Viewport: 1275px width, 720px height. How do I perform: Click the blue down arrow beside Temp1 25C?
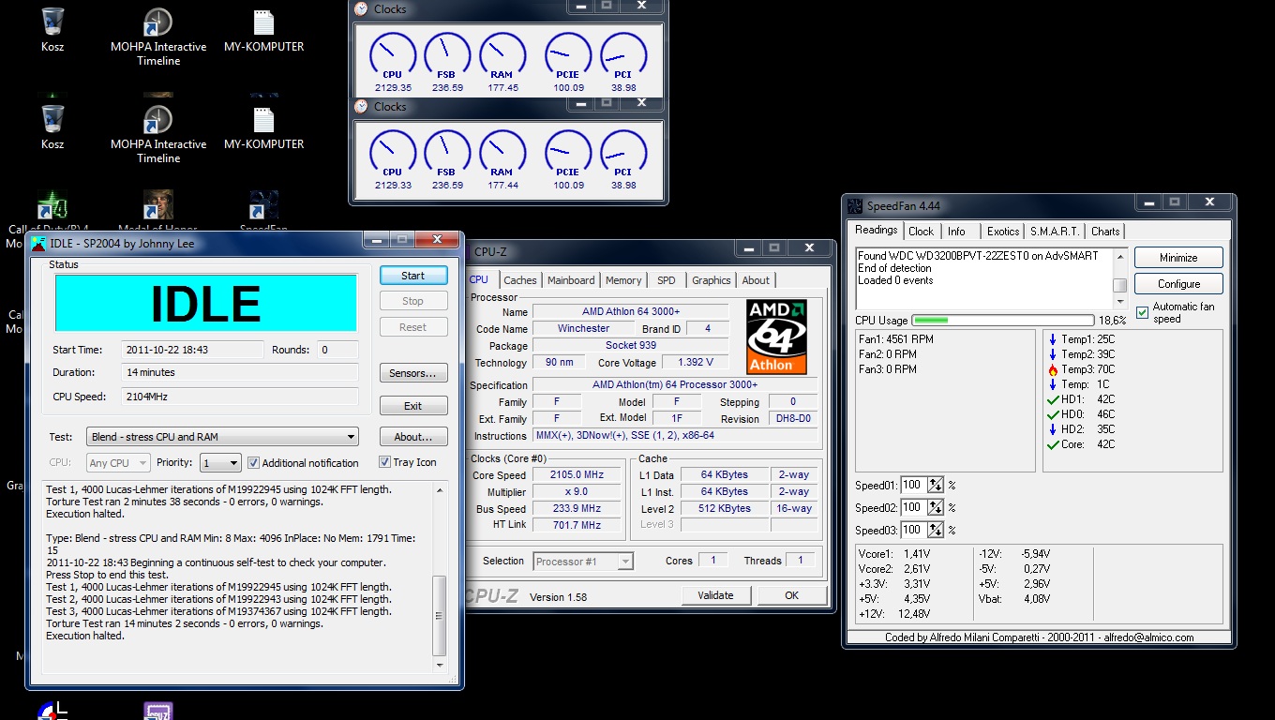[x=1054, y=339]
